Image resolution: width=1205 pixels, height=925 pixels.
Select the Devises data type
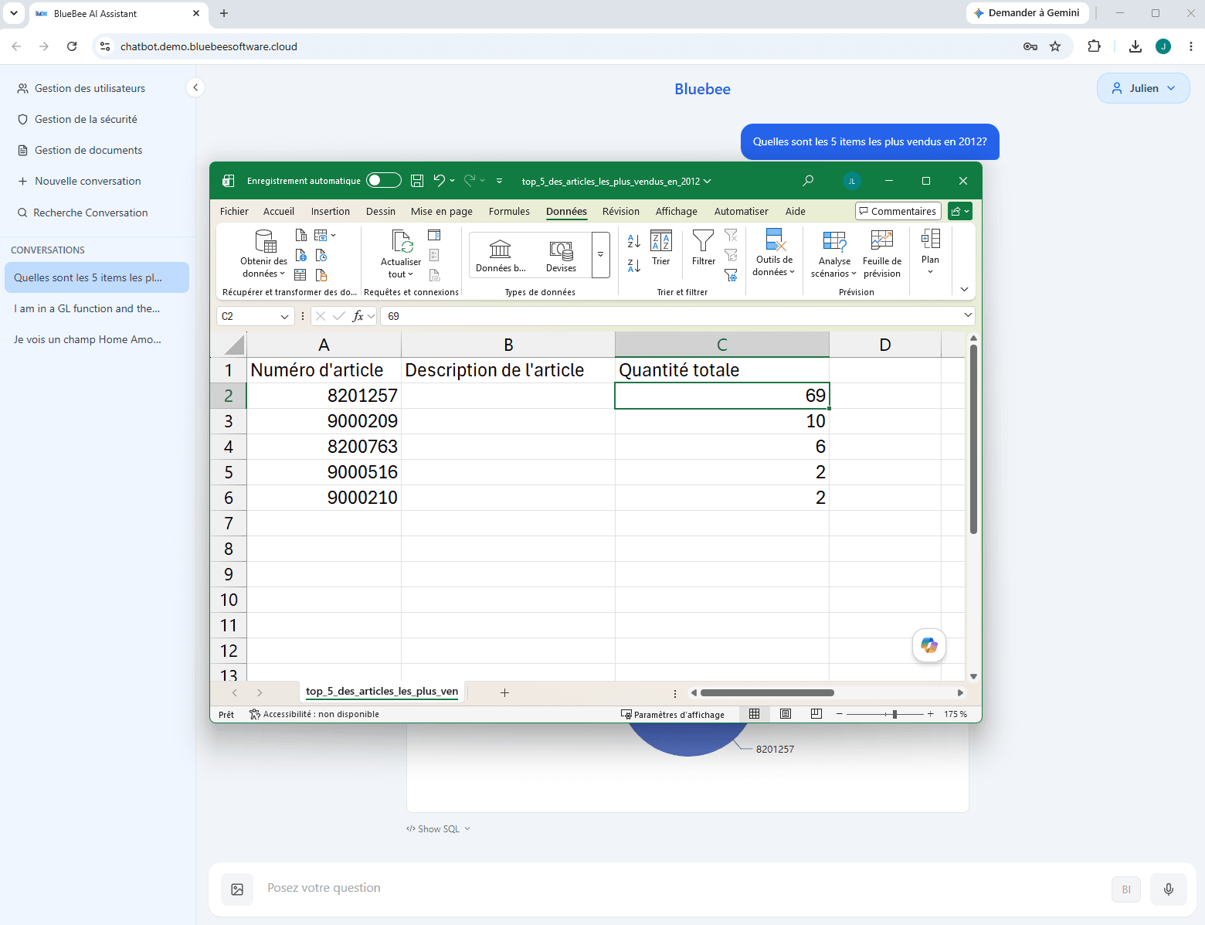(x=561, y=256)
